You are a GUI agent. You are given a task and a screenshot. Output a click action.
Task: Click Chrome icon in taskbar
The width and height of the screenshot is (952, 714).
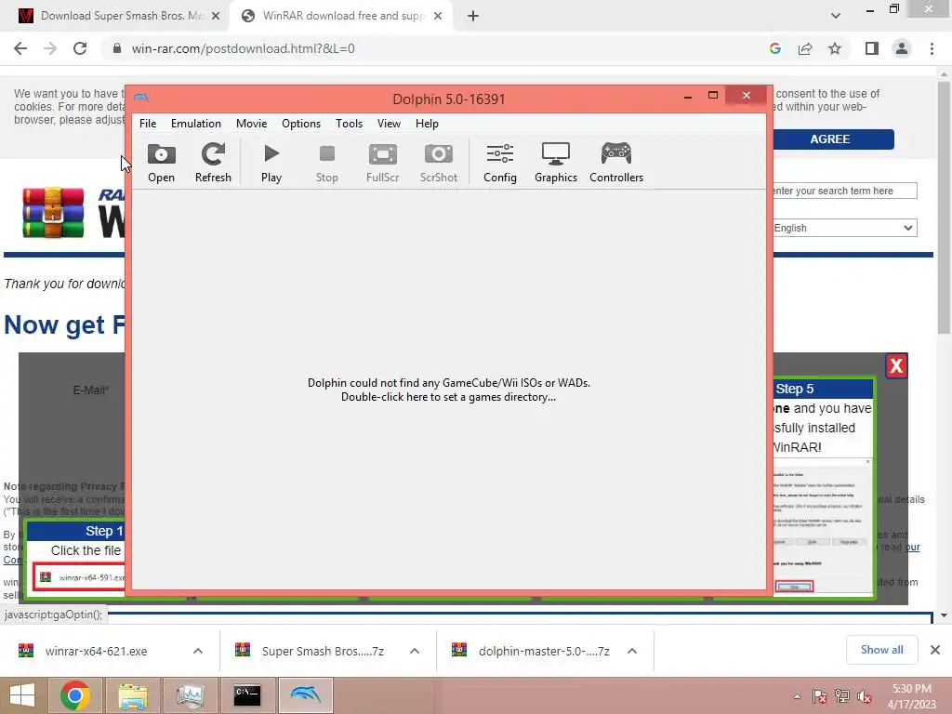pyautogui.click(x=75, y=695)
